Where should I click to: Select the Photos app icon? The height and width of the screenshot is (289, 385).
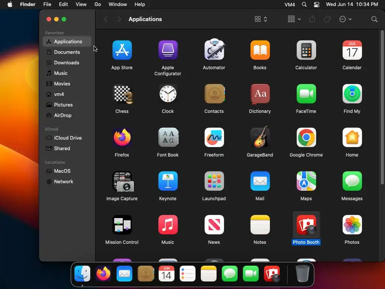[x=352, y=225]
